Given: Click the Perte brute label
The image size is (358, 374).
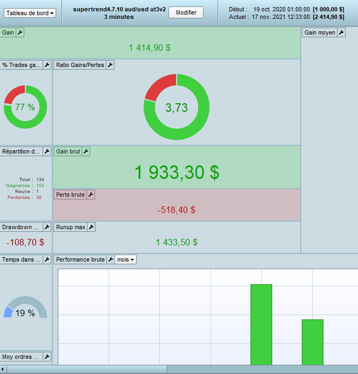Looking at the screenshot, I should point(70,195).
